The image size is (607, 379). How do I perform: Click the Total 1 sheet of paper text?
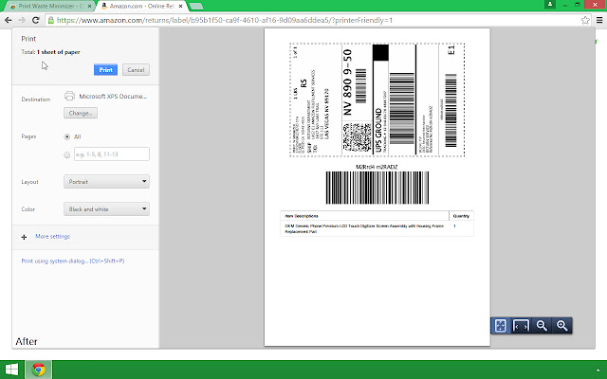tap(50, 52)
